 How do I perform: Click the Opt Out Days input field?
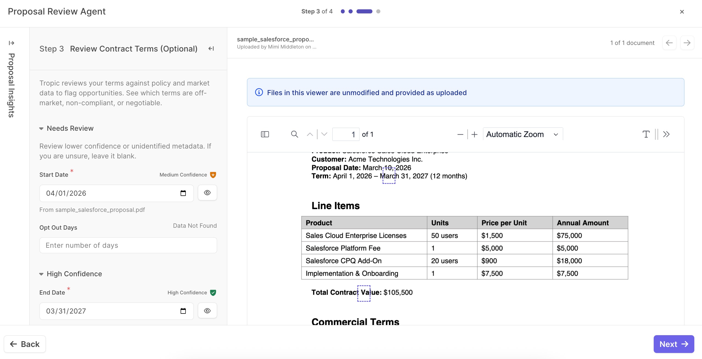(128, 245)
